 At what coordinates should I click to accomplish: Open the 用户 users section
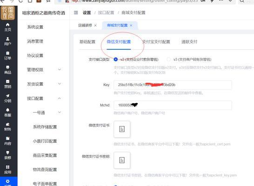pos(7,41)
